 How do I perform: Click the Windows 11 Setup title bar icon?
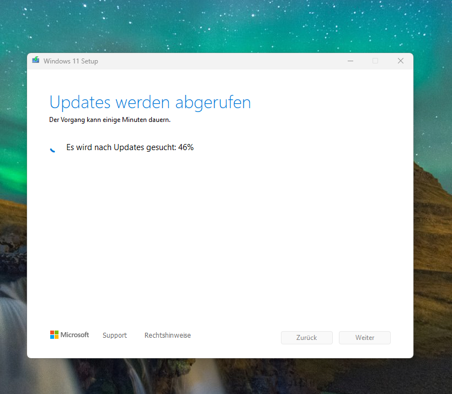pyautogui.click(x=36, y=60)
